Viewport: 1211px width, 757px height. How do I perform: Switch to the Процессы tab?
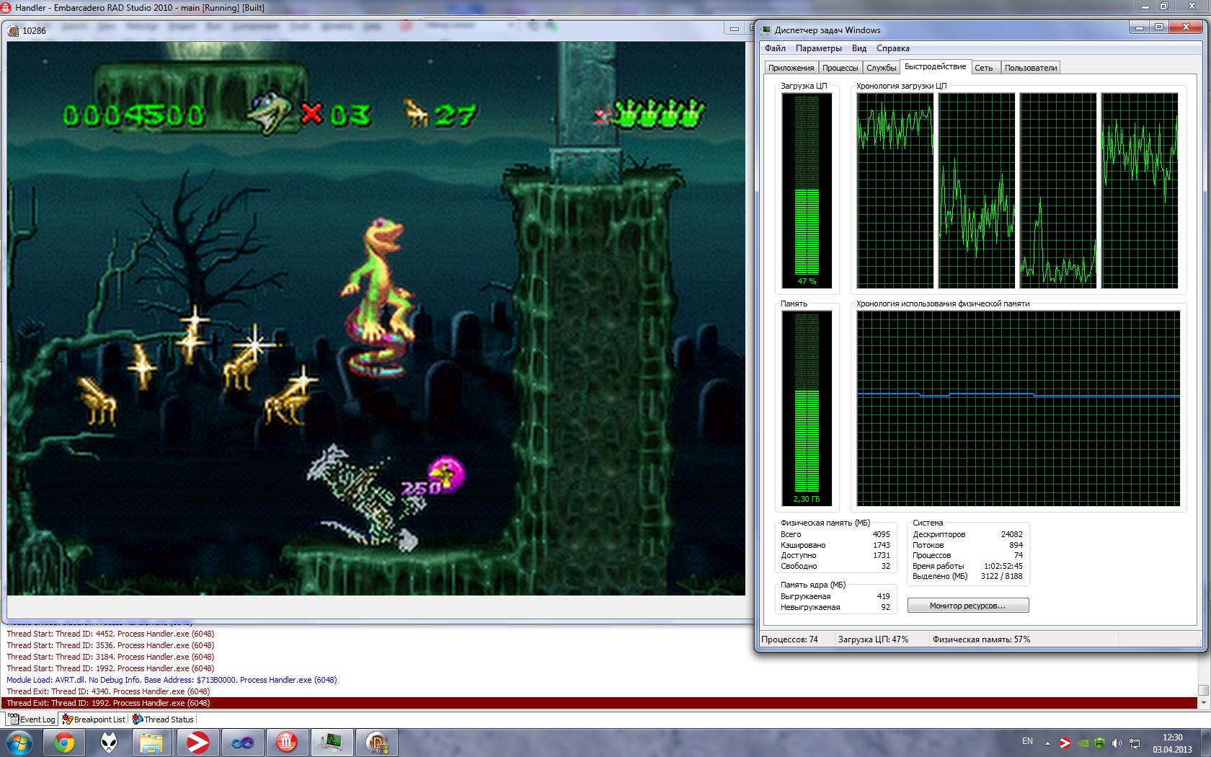(x=840, y=68)
